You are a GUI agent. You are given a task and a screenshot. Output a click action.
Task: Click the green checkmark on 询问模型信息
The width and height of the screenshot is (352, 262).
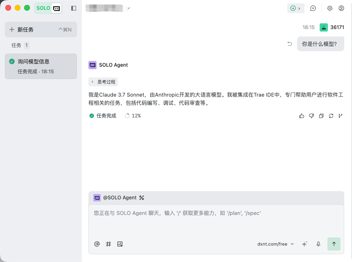point(12,61)
